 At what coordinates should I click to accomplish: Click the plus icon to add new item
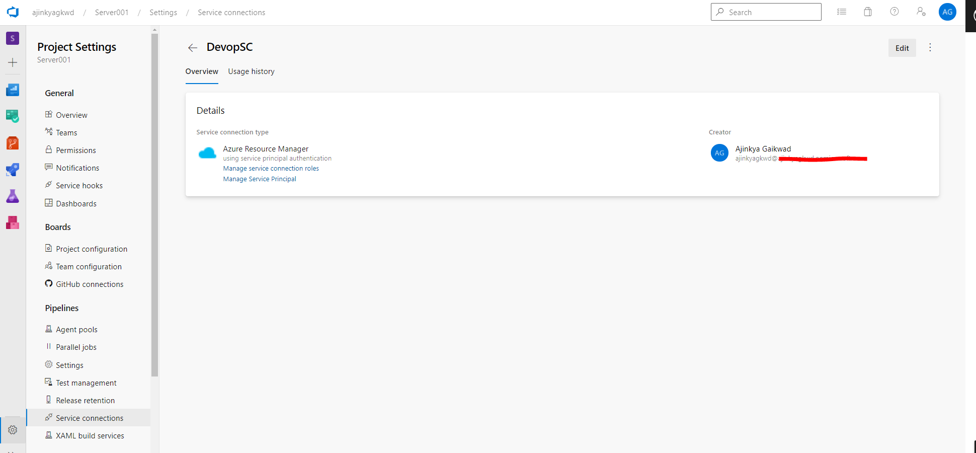(x=13, y=62)
